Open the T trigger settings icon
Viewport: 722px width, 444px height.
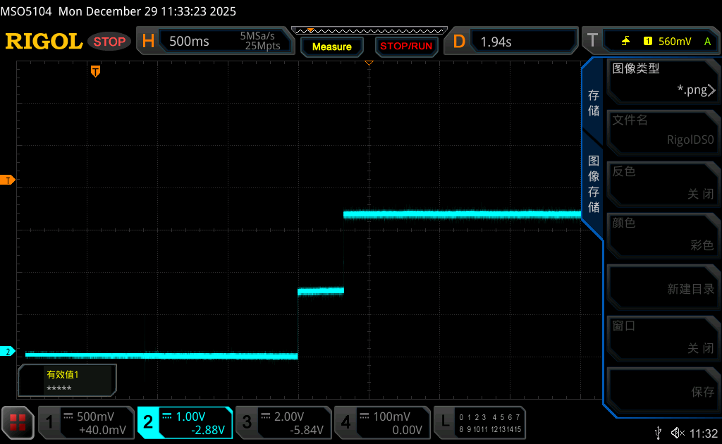(592, 41)
